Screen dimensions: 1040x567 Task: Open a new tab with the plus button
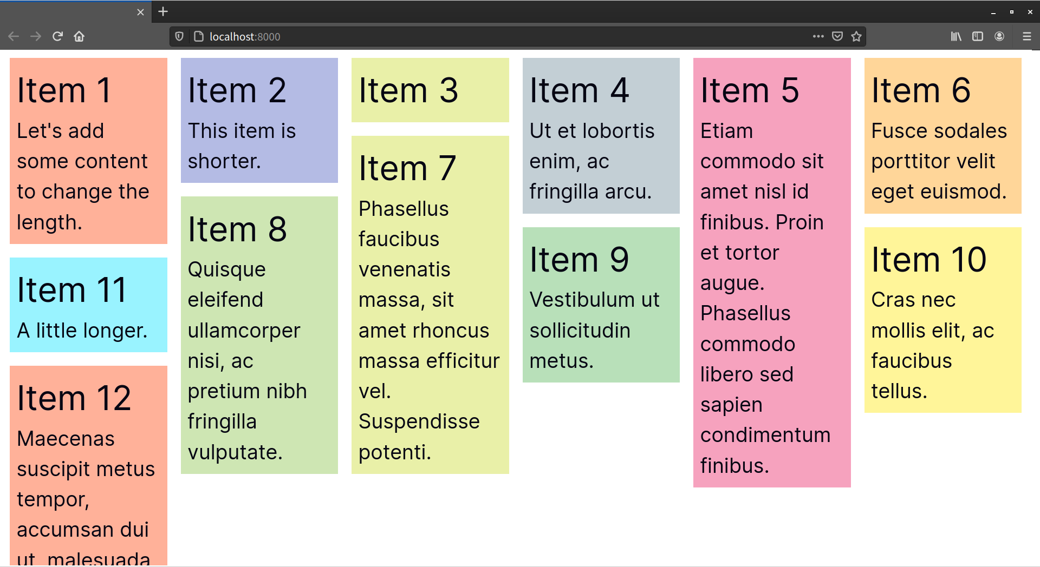tap(162, 11)
